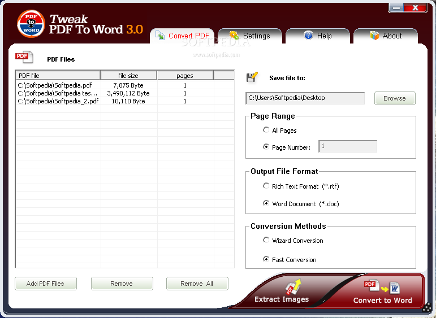Sort by the file size column header
436x318 pixels.
click(129, 76)
